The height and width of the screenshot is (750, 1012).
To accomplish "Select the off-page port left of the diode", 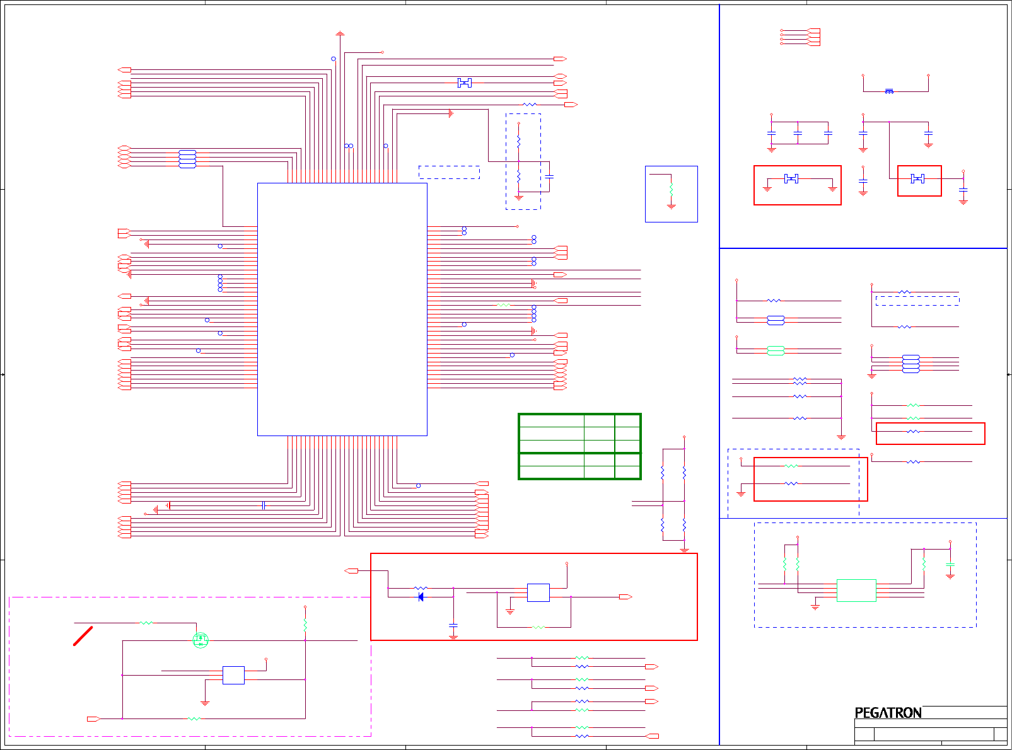I will pos(352,571).
